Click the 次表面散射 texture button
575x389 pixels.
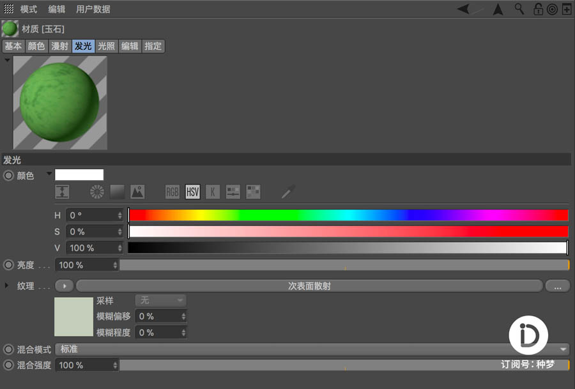coord(309,286)
